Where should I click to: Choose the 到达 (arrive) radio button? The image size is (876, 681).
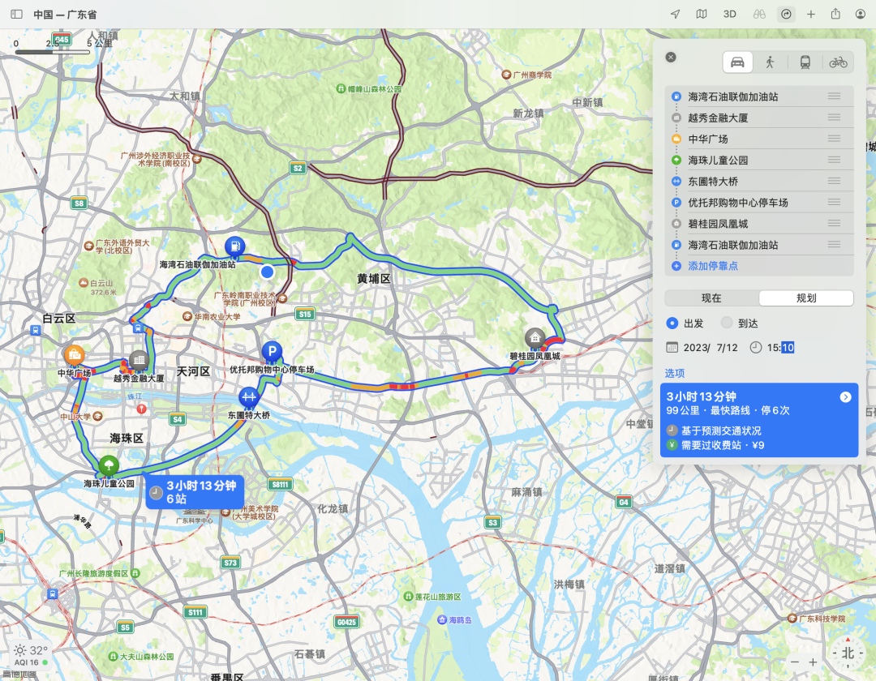[727, 323]
